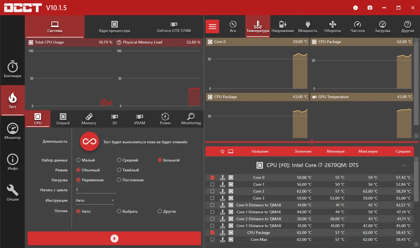Open the Инфо section
This screenshot has height=248, width=420.
coord(12,162)
